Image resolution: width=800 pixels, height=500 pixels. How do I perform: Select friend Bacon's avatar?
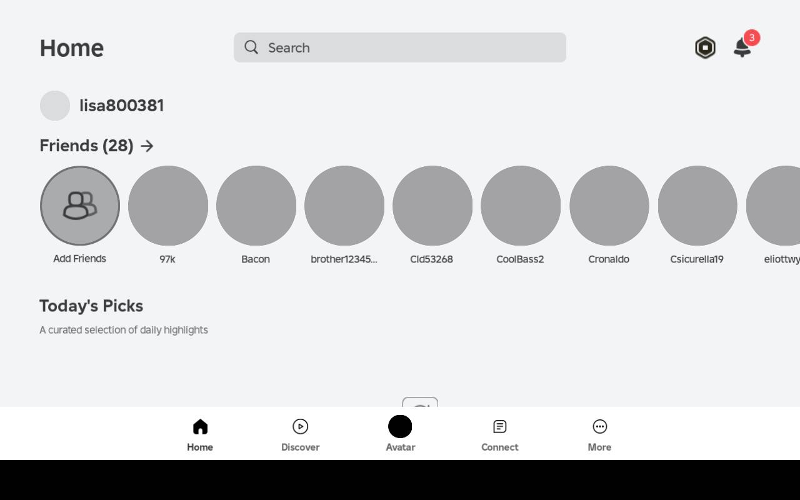pos(256,206)
